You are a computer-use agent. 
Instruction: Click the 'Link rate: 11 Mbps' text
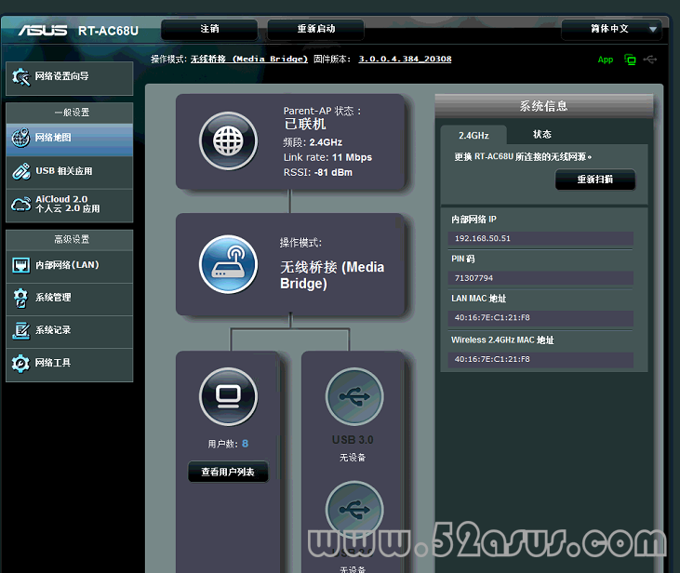(327, 157)
